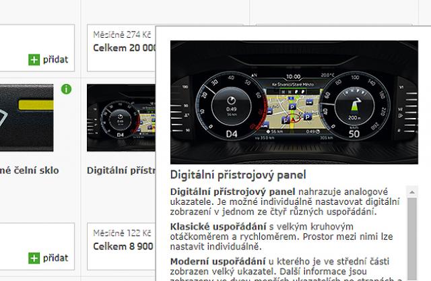Open the "Digitální přístr" card title
The height and width of the screenshot is (281, 431).
pos(121,170)
